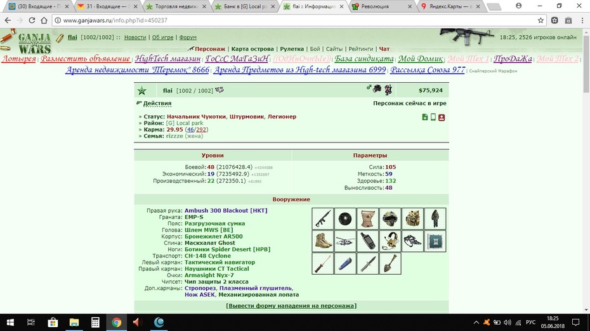Click the Armasight Nyx-7 goggles image
The image size is (590, 331).
pos(413,241)
